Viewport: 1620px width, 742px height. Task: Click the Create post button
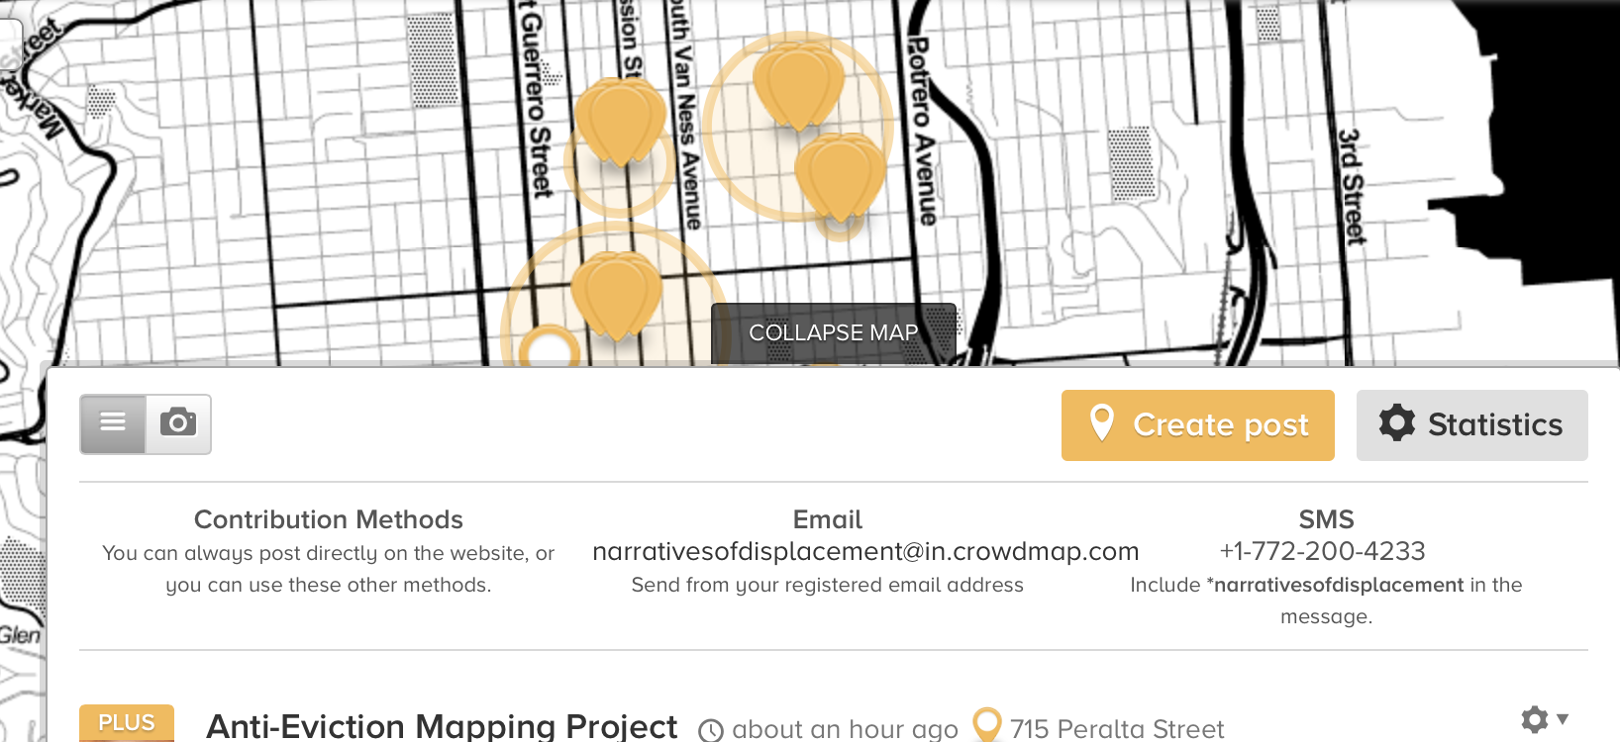click(1197, 425)
